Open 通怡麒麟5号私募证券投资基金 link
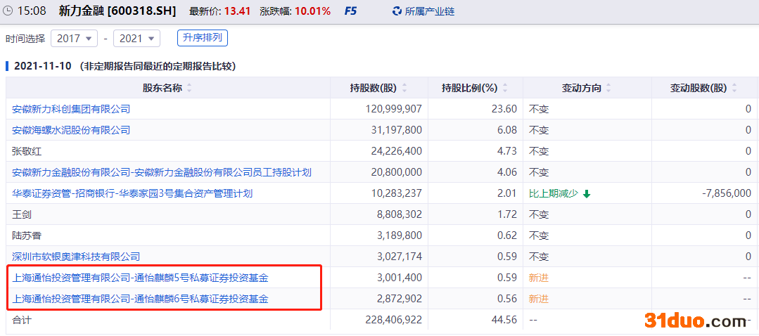The image size is (759, 336). coord(140,278)
